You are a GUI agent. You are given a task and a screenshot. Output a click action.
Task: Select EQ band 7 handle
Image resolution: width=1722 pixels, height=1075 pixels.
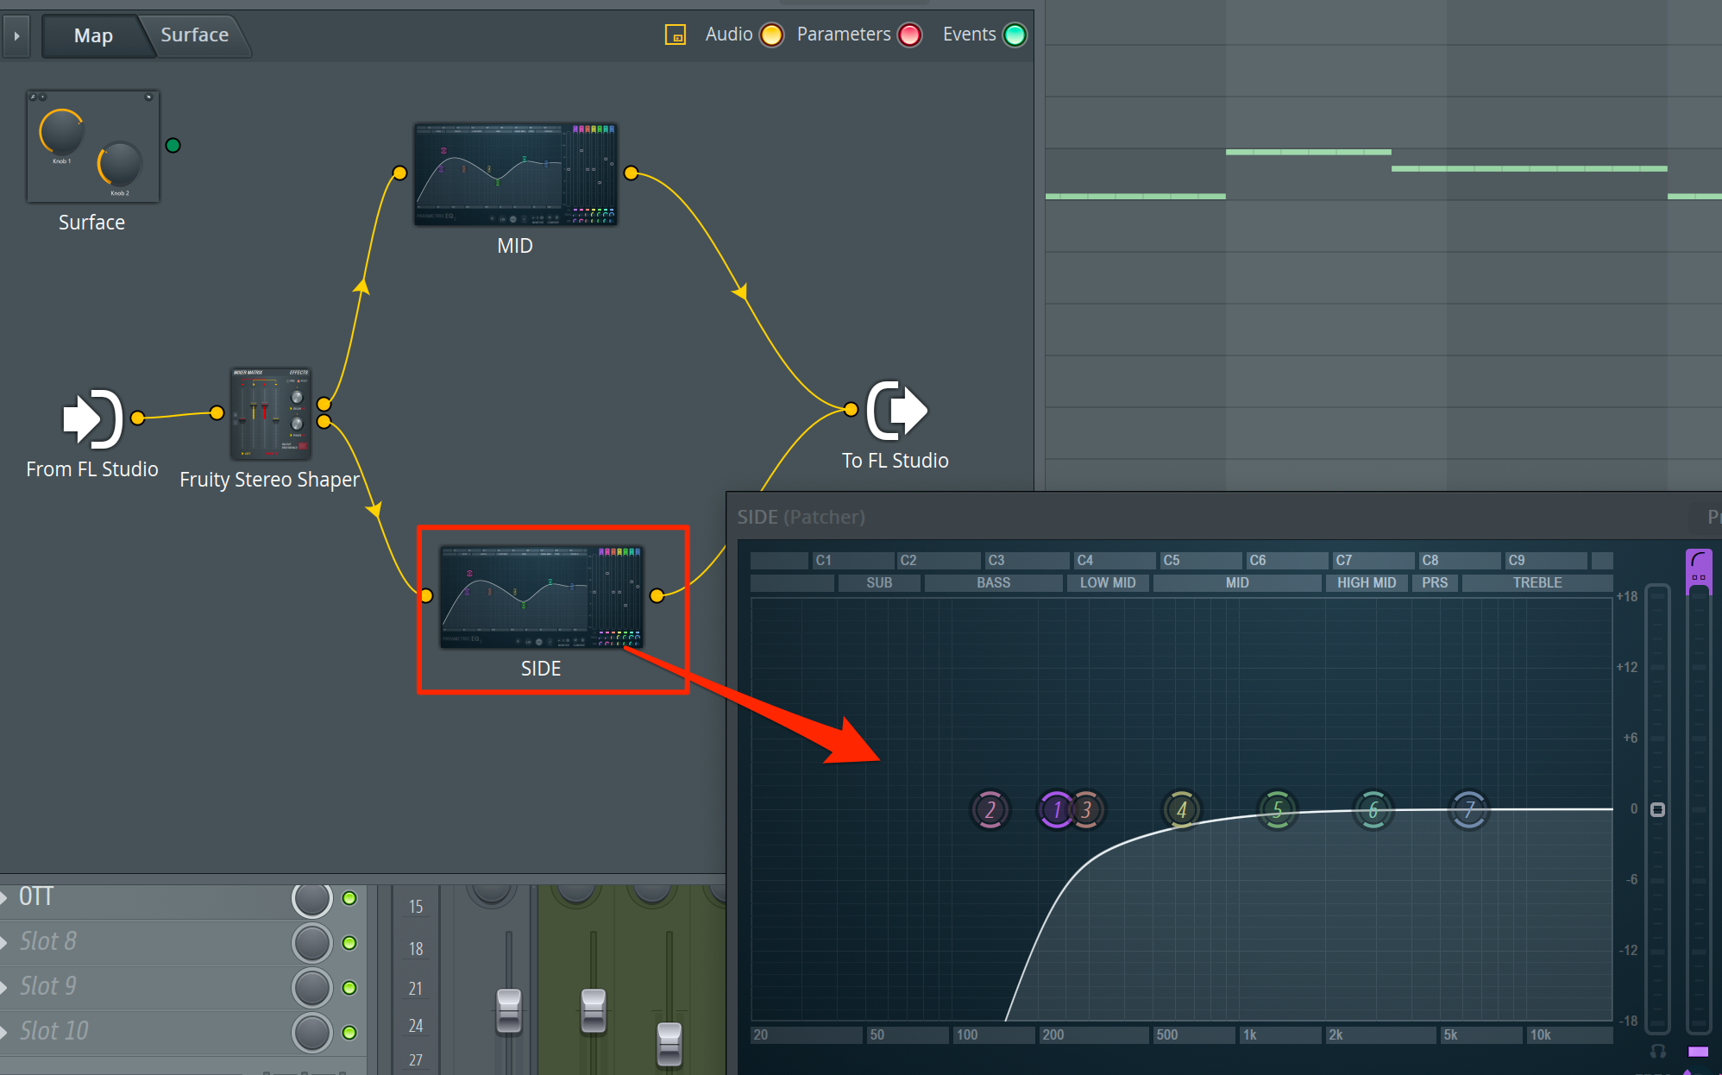(1469, 809)
